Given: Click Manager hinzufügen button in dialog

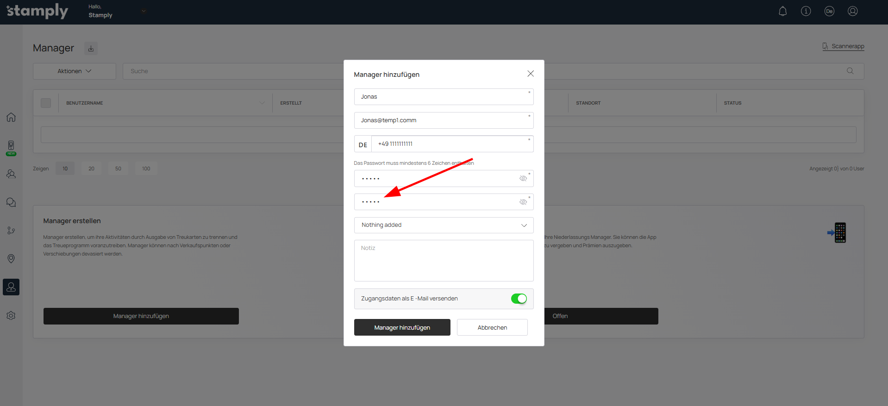Looking at the screenshot, I should click(402, 327).
